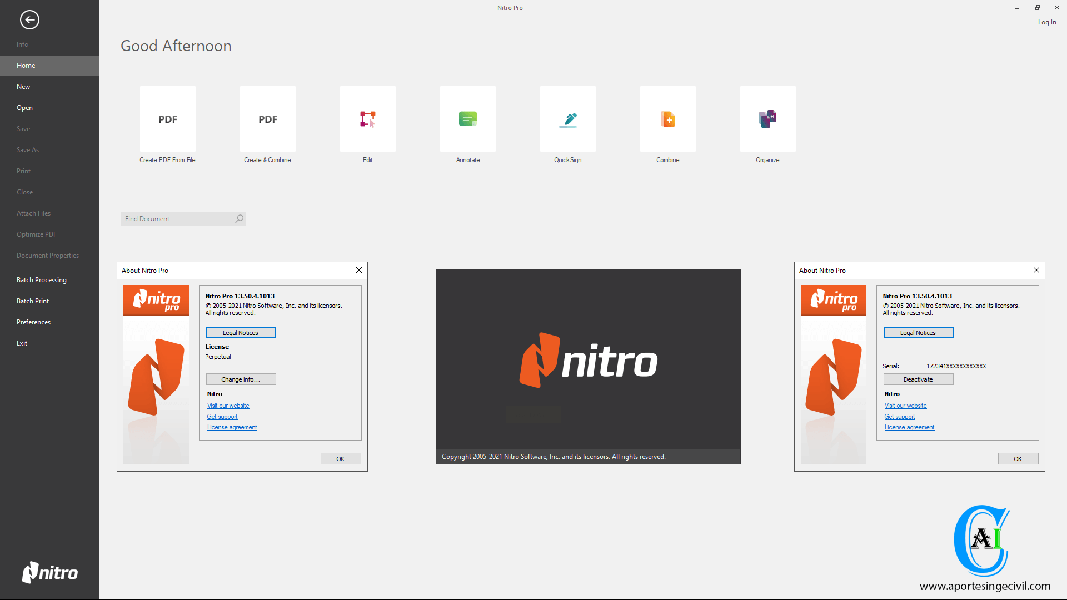Image resolution: width=1067 pixels, height=600 pixels.
Task: Open left dialog's License agreement link
Action: tap(232, 427)
